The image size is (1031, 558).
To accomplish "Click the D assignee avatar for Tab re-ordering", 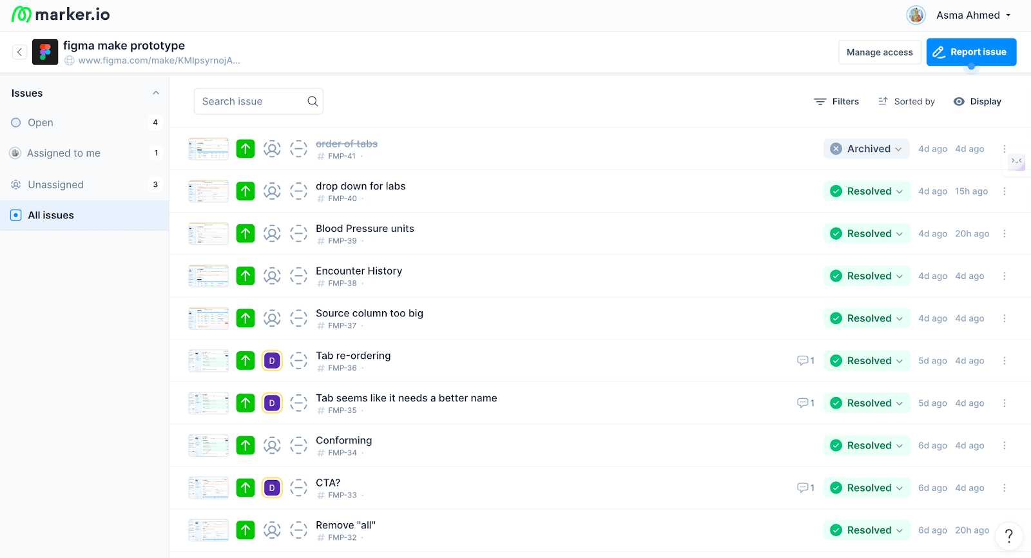I will [x=272, y=361].
